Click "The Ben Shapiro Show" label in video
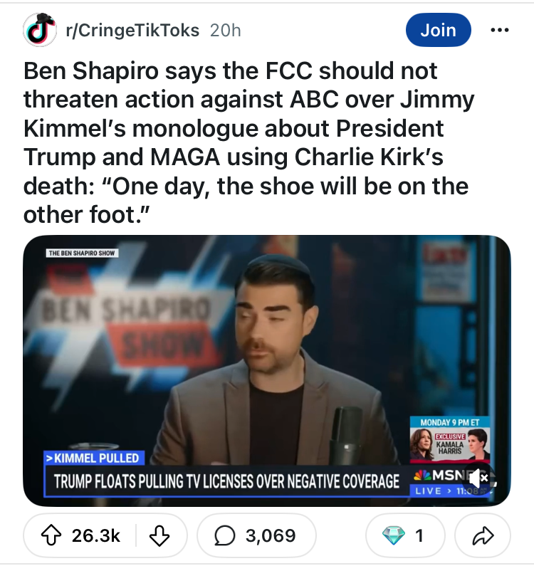 tap(80, 253)
